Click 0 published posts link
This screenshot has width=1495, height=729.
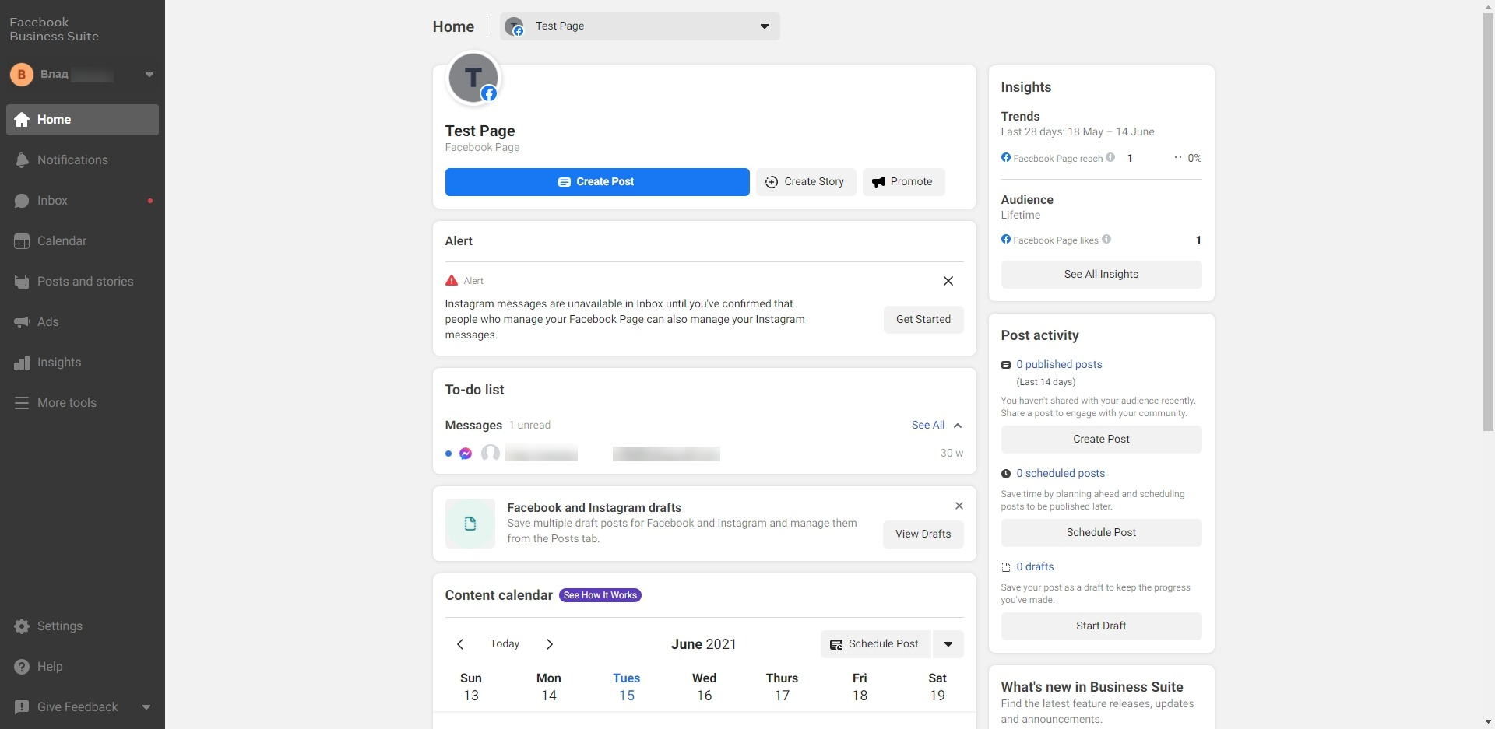pyautogui.click(x=1059, y=365)
